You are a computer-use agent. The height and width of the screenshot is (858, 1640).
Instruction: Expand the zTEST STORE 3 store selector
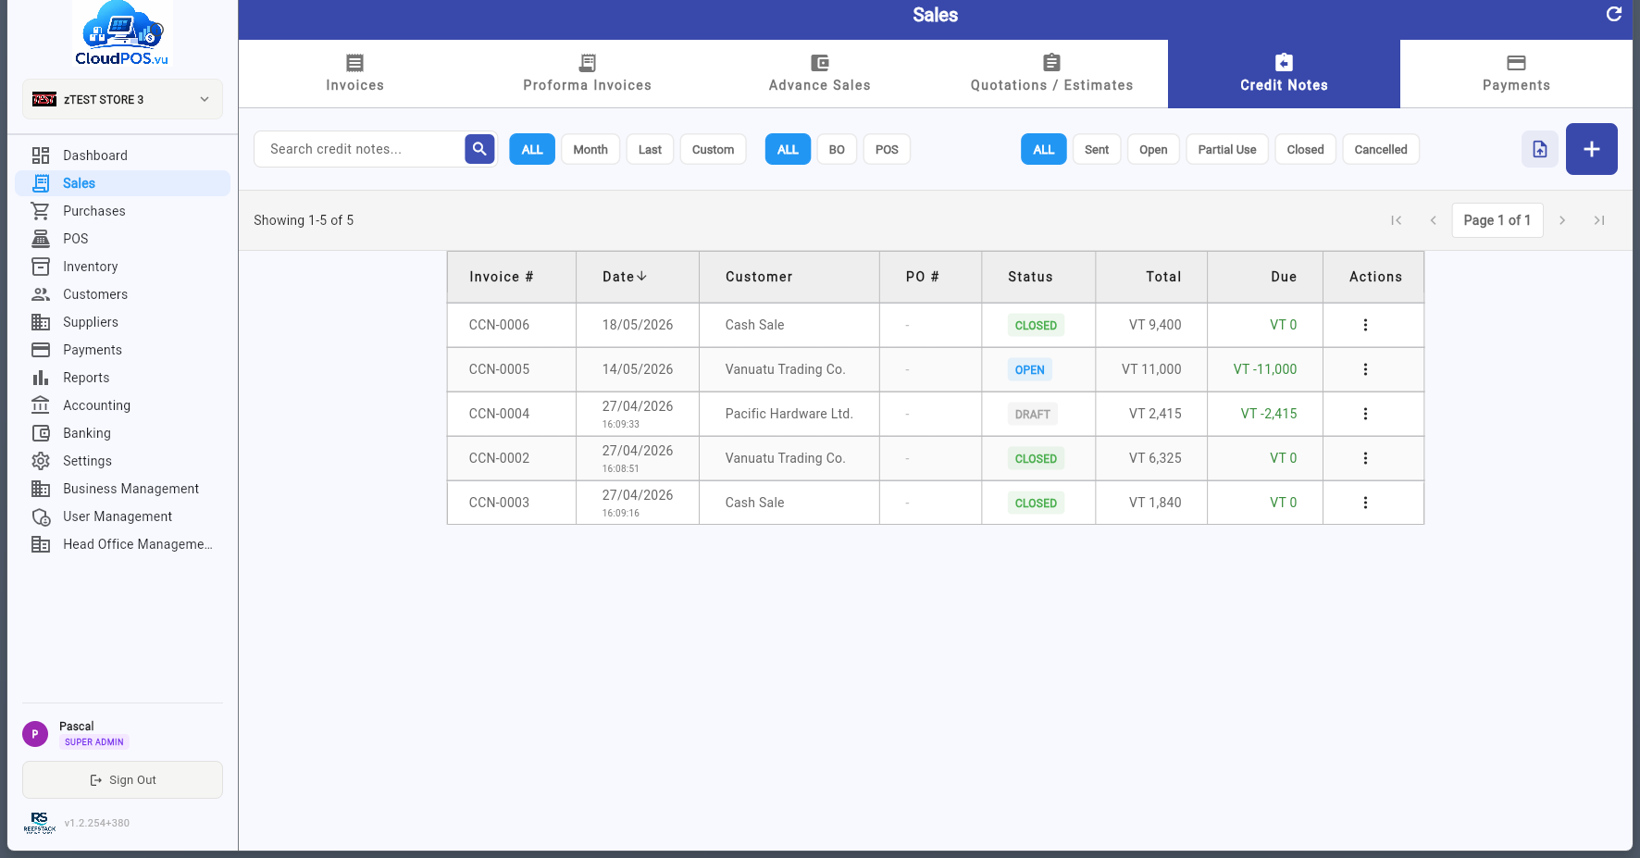tap(122, 99)
